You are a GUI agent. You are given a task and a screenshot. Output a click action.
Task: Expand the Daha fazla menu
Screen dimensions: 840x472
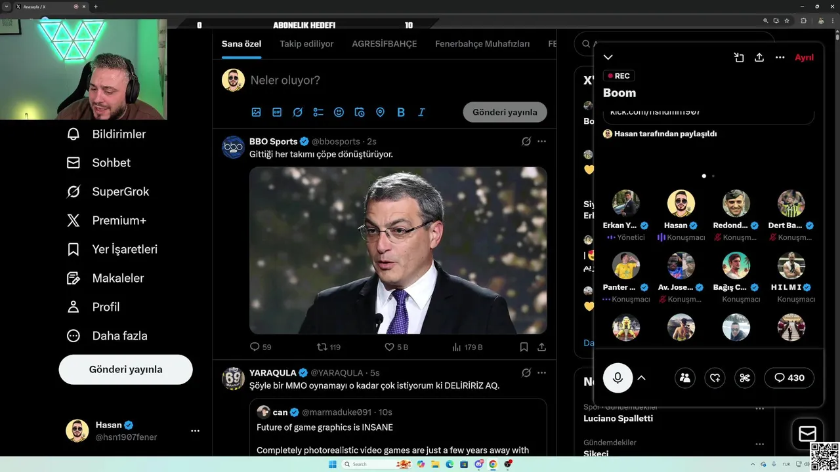[x=107, y=336]
